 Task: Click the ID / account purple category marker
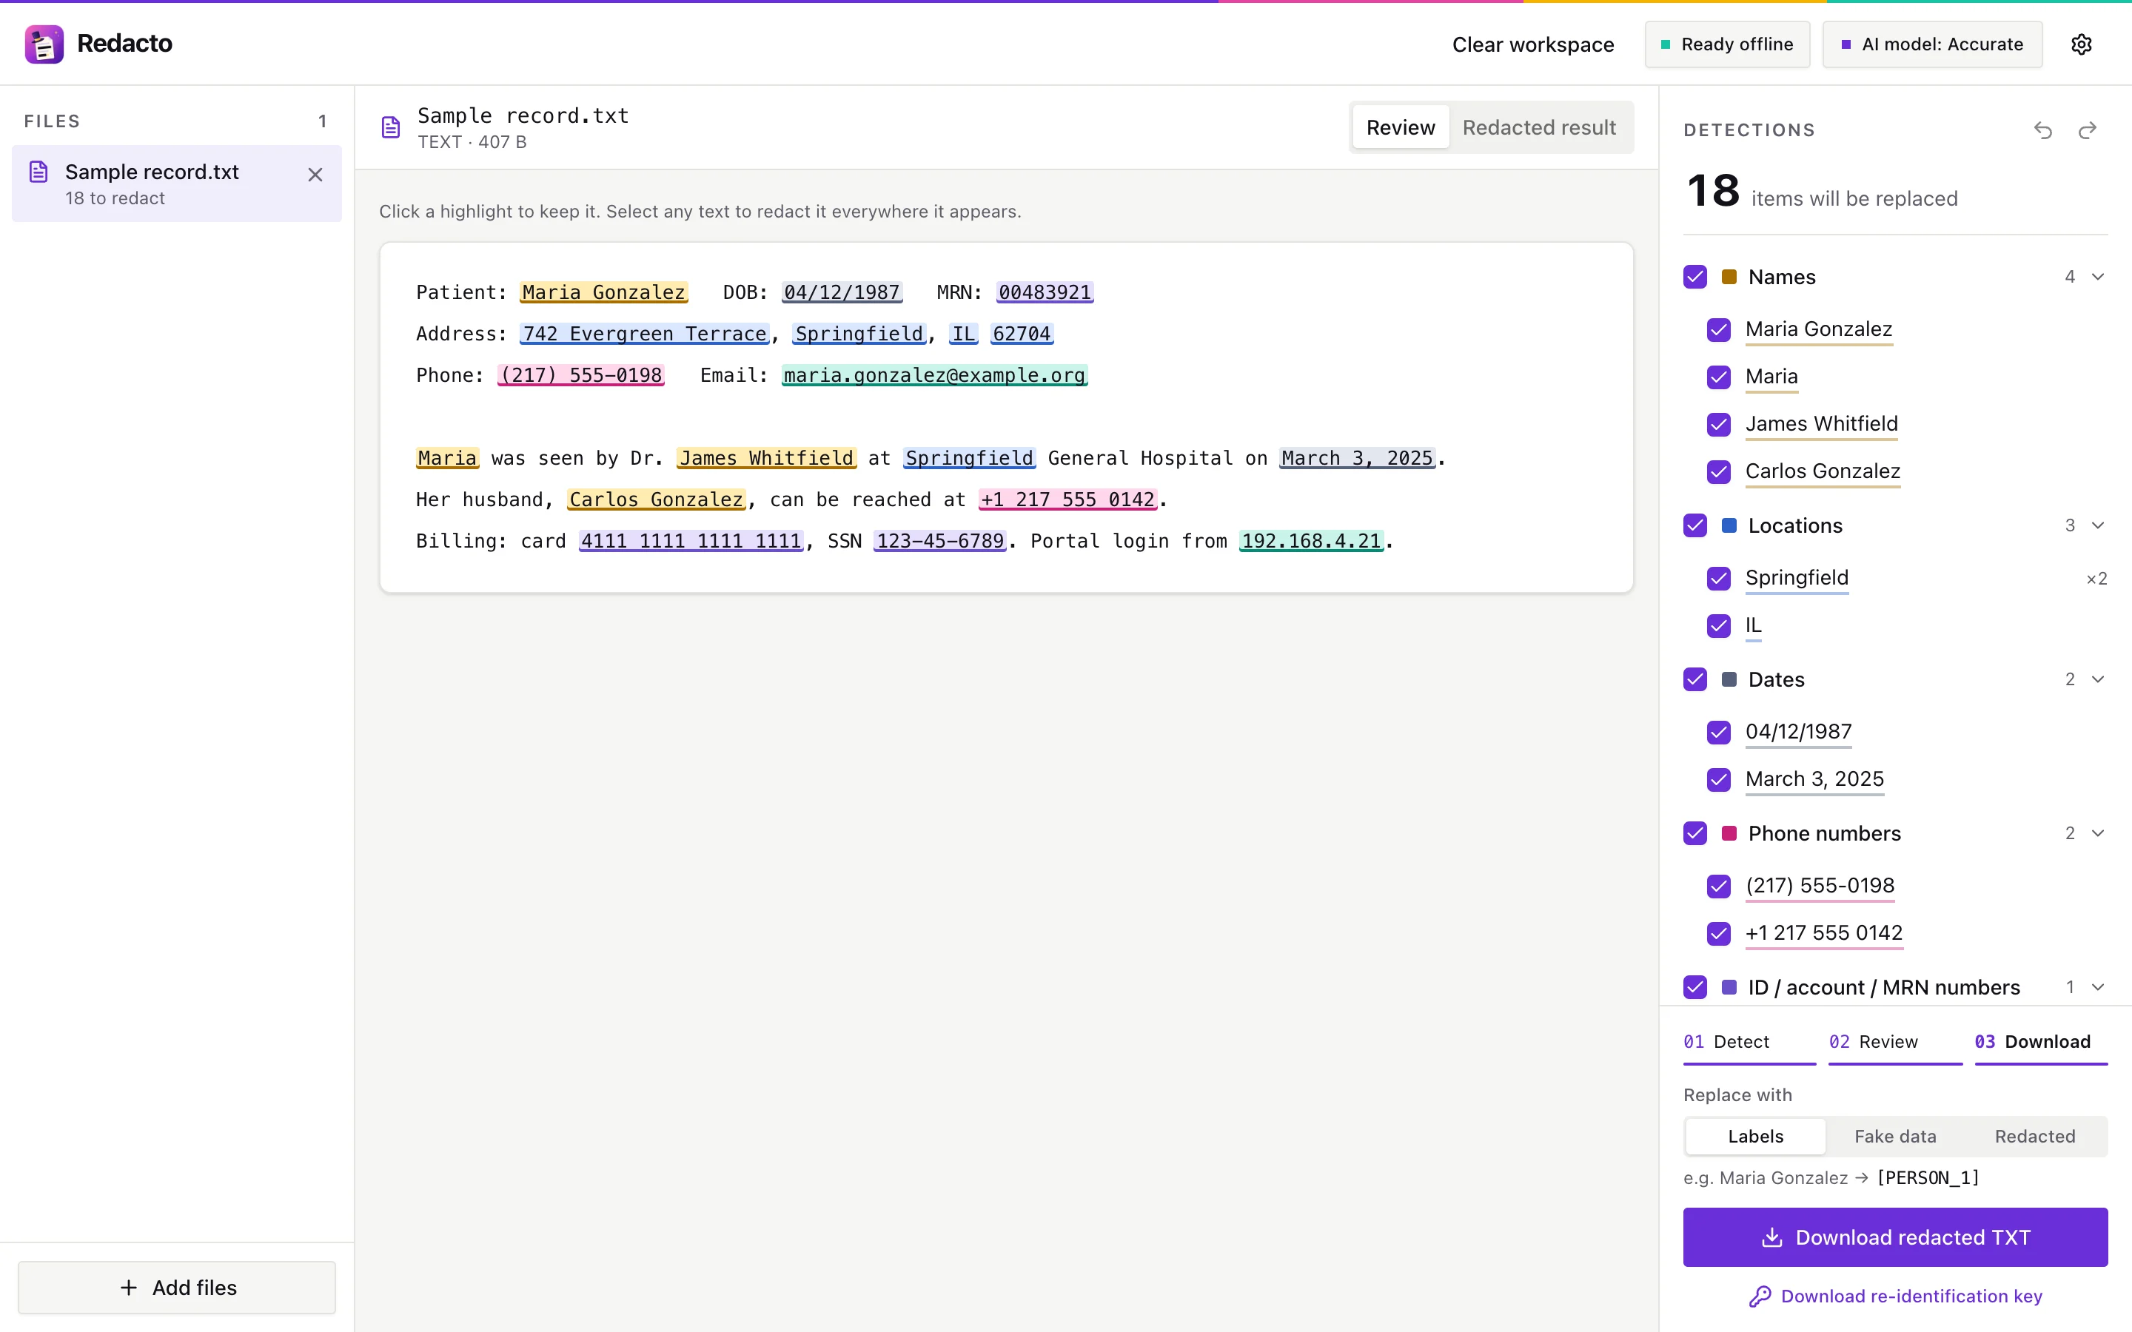(1729, 986)
